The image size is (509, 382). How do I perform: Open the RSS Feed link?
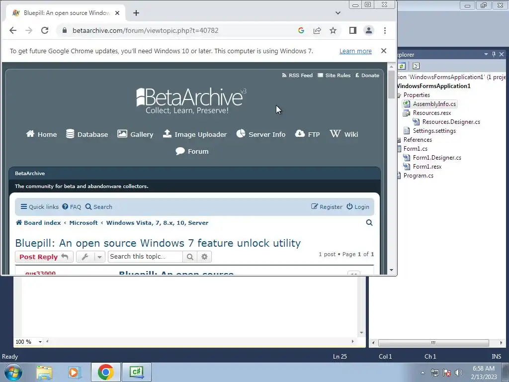click(297, 76)
